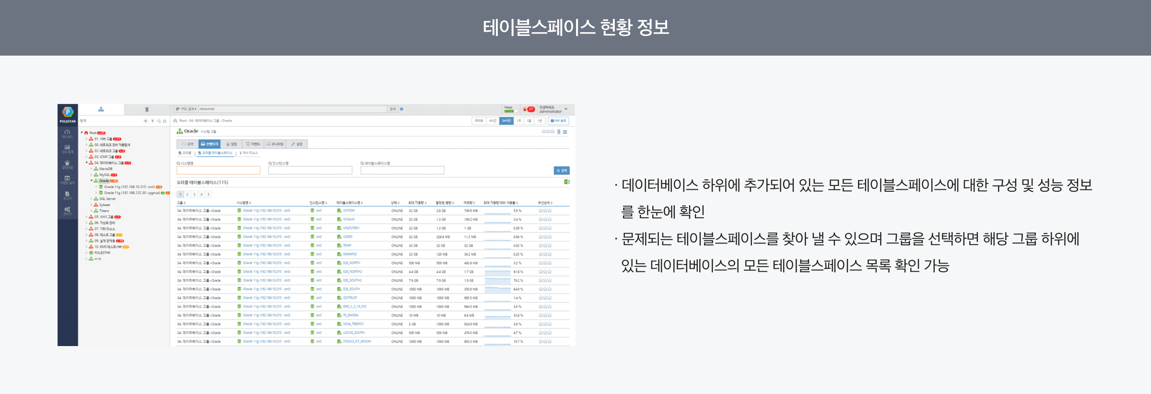
Task: Click the 테이블스페이스명 search input field
Action: pos(402,170)
